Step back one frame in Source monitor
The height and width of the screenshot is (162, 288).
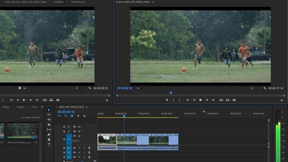tap(18, 100)
